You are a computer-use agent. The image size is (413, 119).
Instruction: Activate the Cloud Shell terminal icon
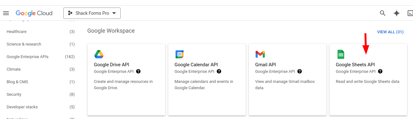(410, 13)
